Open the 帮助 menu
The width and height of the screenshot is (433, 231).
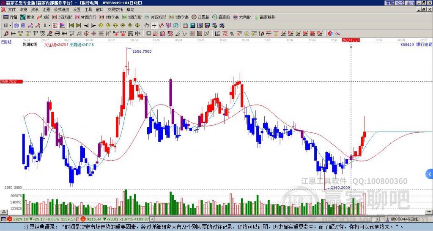[130, 10]
